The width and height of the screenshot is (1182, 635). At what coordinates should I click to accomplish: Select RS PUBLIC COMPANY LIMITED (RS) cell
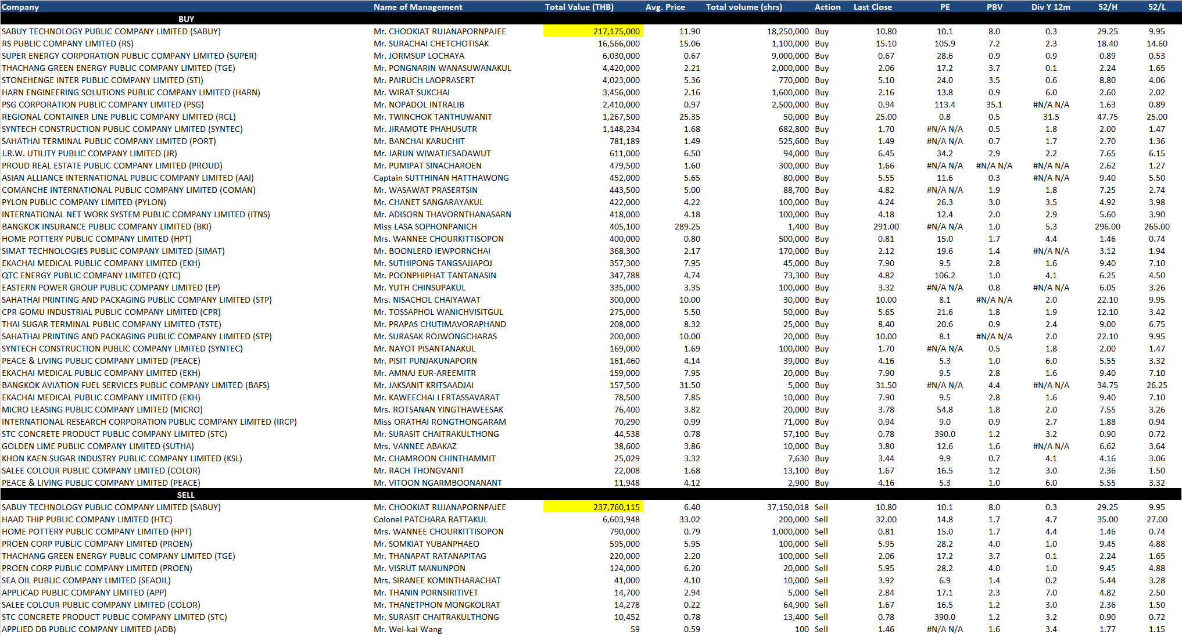[67, 44]
